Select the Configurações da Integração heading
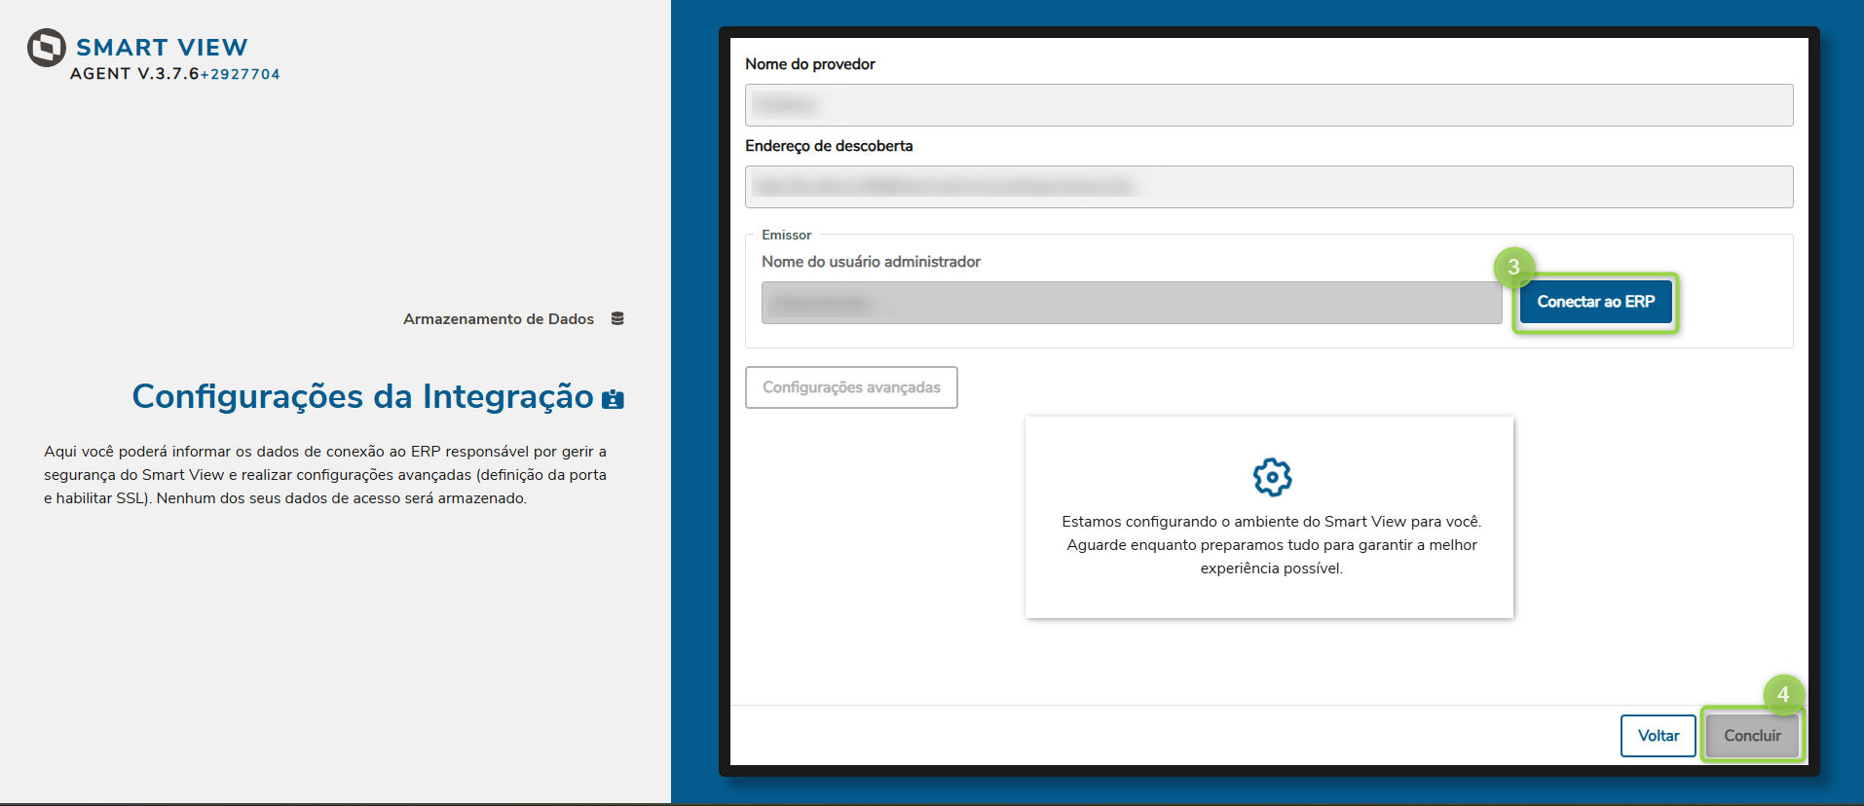The height and width of the screenshot is (806, 1864). pos(362,396)
